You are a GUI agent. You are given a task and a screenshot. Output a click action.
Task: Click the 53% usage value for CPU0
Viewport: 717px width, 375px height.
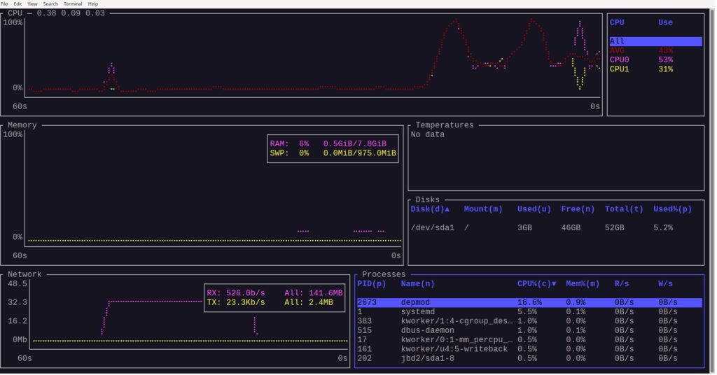click(665, 60)
